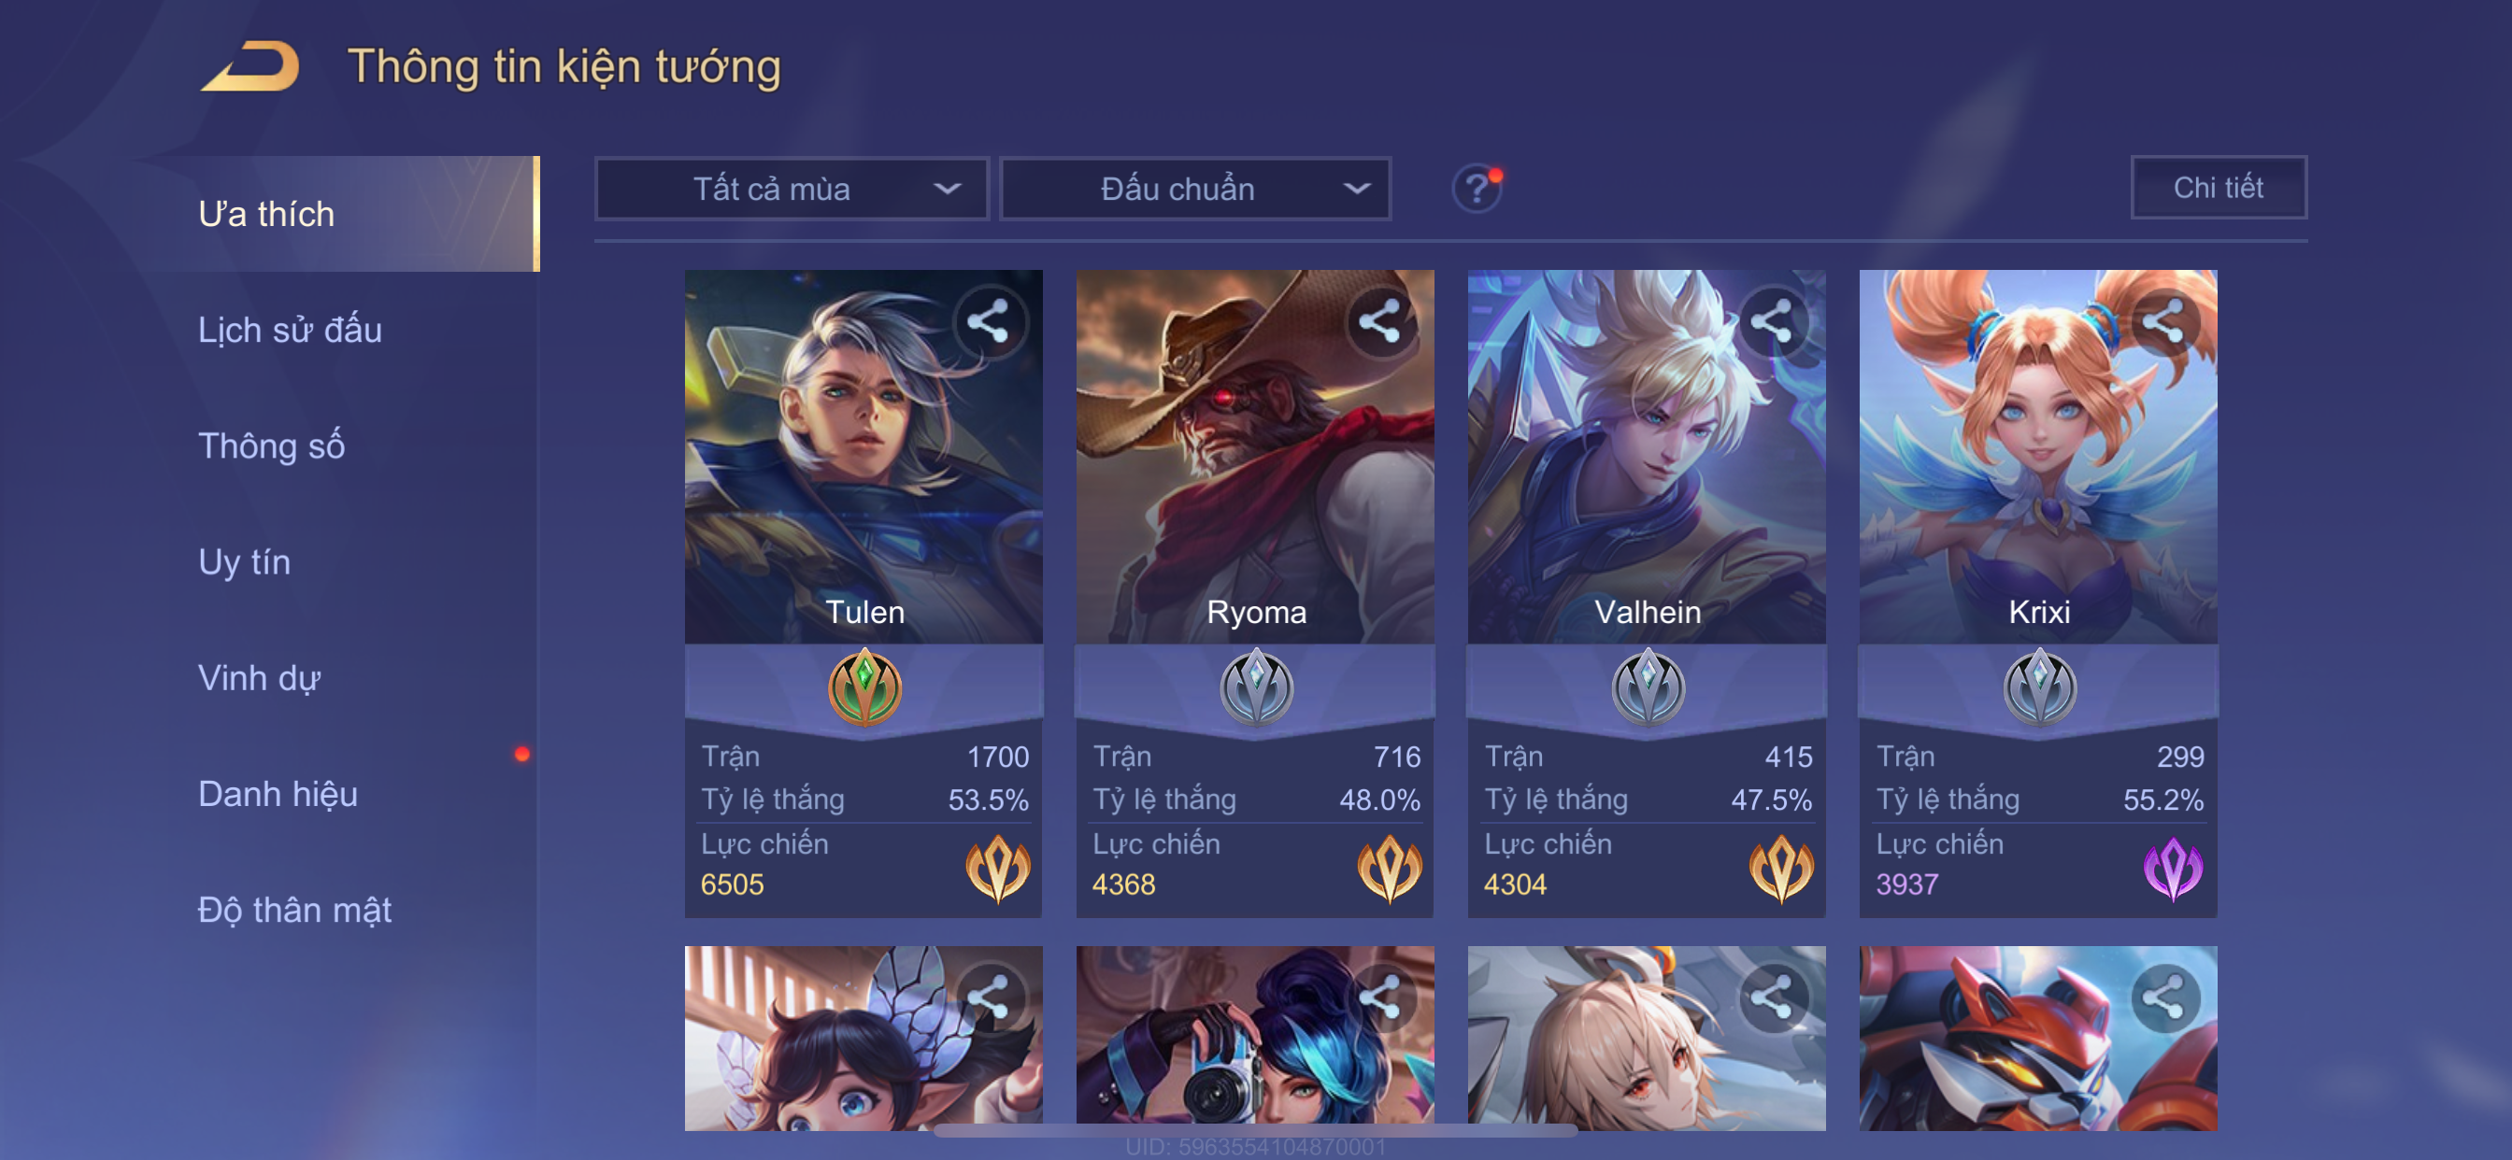Click the horizontal scrollbar below hero cards
The width and height of the screenshot is (2512, 1160).
(1255, 1130)
